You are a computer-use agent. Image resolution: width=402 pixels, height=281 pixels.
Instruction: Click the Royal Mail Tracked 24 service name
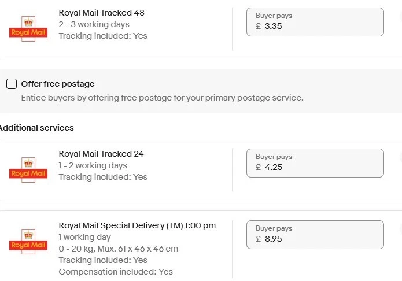pos(101,154)
